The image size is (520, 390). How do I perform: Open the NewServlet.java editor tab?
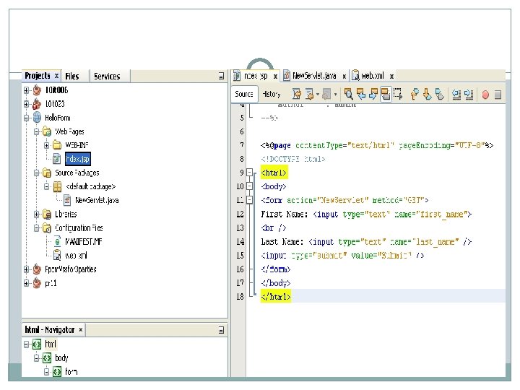[315, 75]
